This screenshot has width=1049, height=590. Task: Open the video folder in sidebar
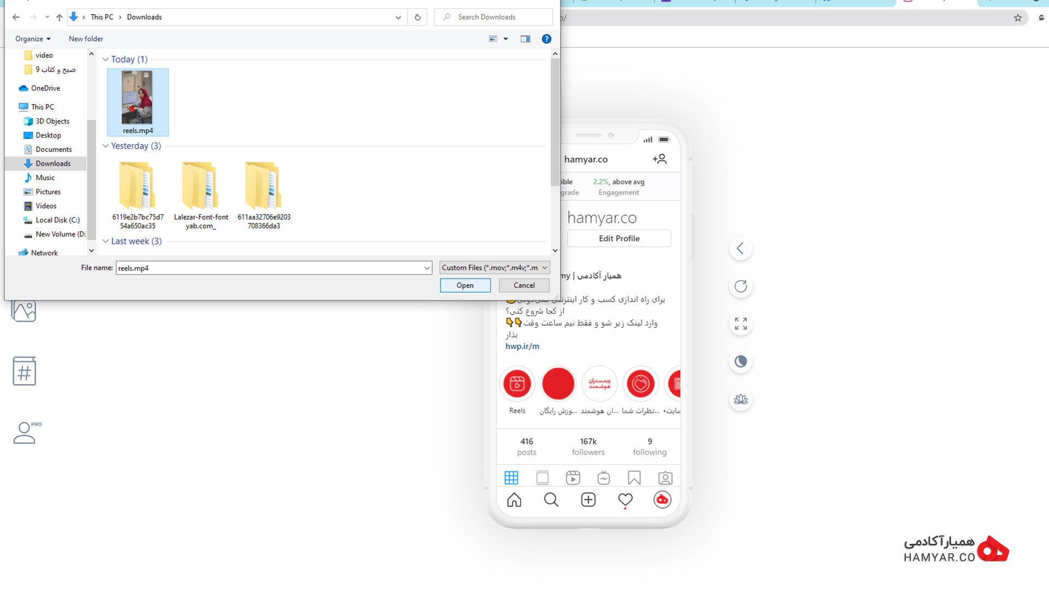(44, 55)
